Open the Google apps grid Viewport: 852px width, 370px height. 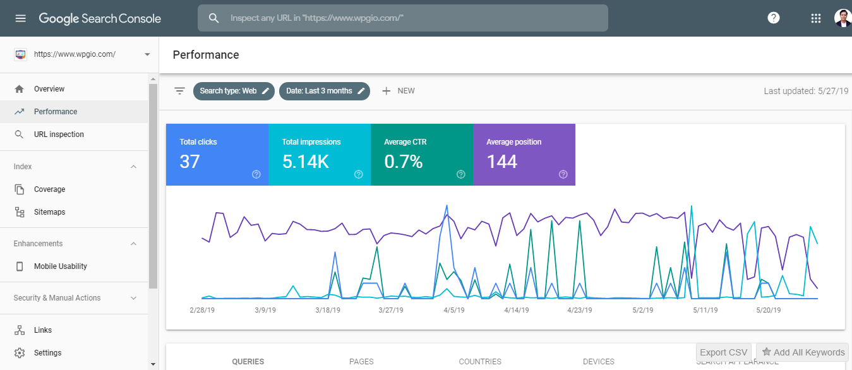click(x=816, y=18)
